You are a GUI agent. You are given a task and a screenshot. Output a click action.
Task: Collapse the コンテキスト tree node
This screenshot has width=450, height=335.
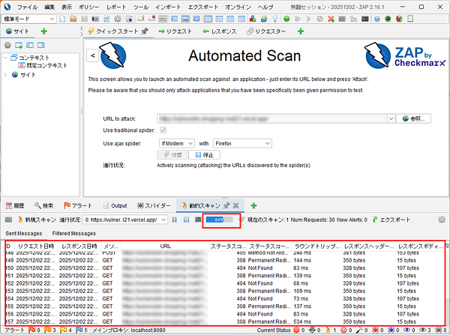click(x=6, y=58)
